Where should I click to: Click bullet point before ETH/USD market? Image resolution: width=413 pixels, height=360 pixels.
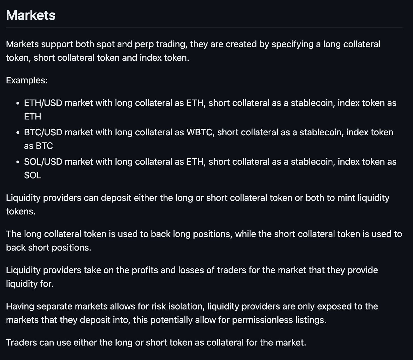pyautogui.click(x=18, y=103)
